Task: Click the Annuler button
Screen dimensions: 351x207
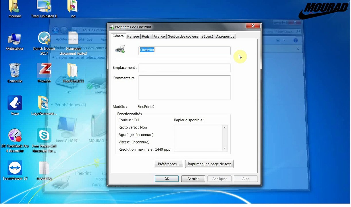Action: [193, 179]
